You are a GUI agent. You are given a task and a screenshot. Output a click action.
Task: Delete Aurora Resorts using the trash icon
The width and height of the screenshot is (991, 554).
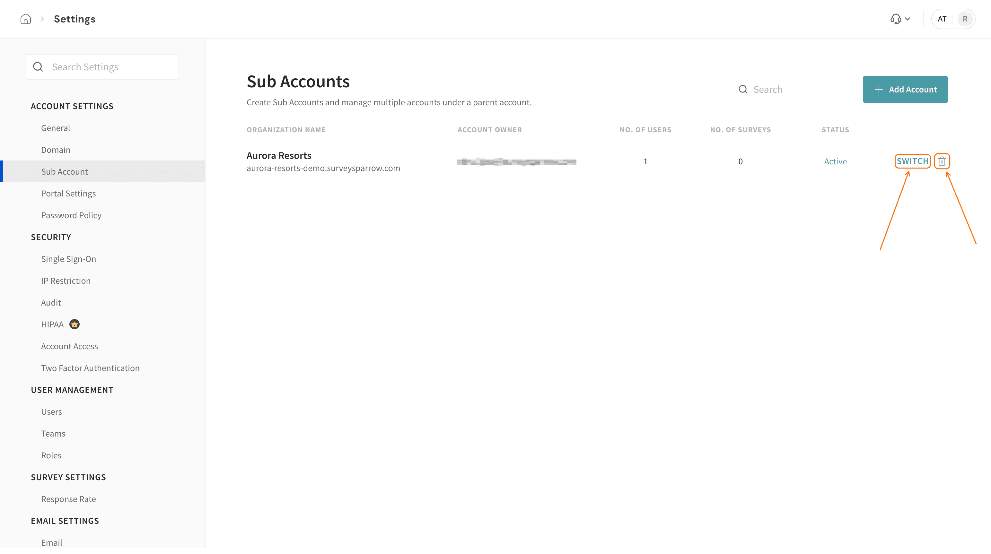coord(942,161)
